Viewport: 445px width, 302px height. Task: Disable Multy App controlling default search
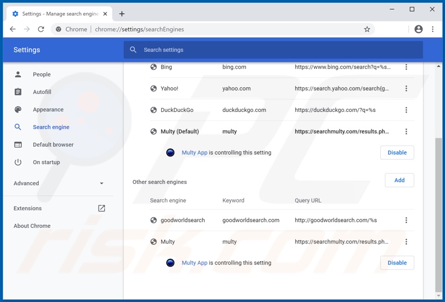397,153
